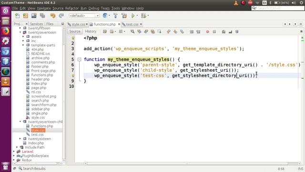The width and height of the screenshot is (305, 172).
Task: Click the split editor plus icon
Action: [x=301, y=32]
